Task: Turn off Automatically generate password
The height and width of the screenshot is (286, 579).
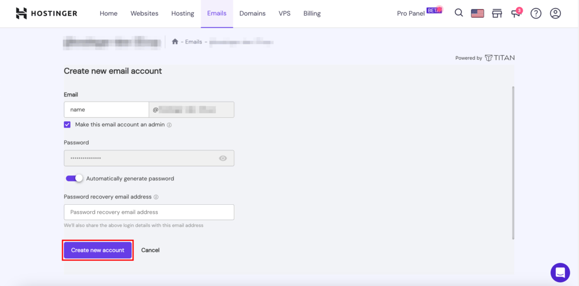Action: [74, 178]
